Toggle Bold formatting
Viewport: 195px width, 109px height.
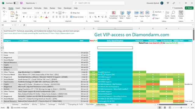[x=24, y=17]
